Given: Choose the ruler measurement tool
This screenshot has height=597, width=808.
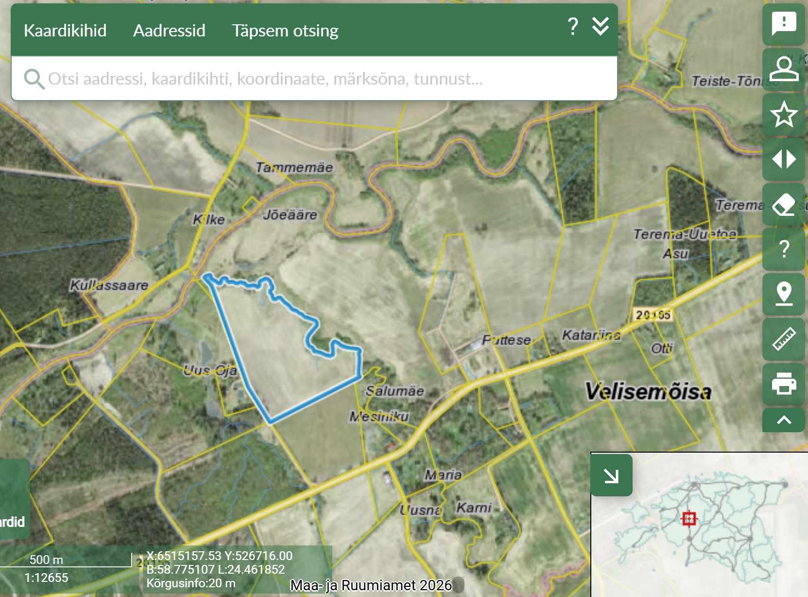Looking at the screenshot, I should pos(783,339).
